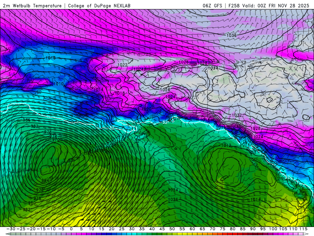Select the 972 isobar label
The height and width of the screenshot is (236, 314).
40,190
